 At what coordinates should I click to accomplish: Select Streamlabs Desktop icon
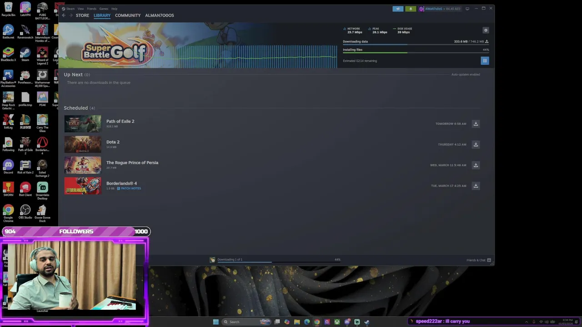pyautogui.click(x=42, y=190)
